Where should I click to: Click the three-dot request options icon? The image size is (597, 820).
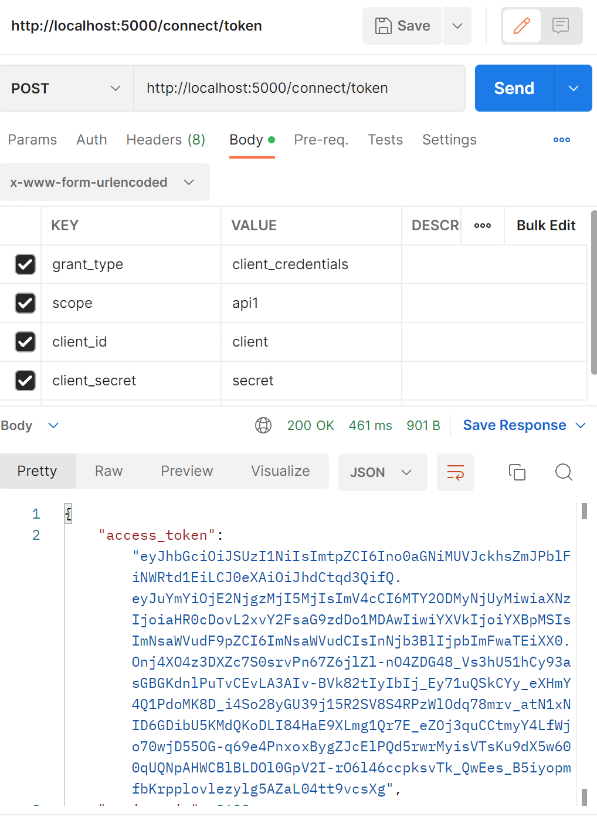coord(561,140)
